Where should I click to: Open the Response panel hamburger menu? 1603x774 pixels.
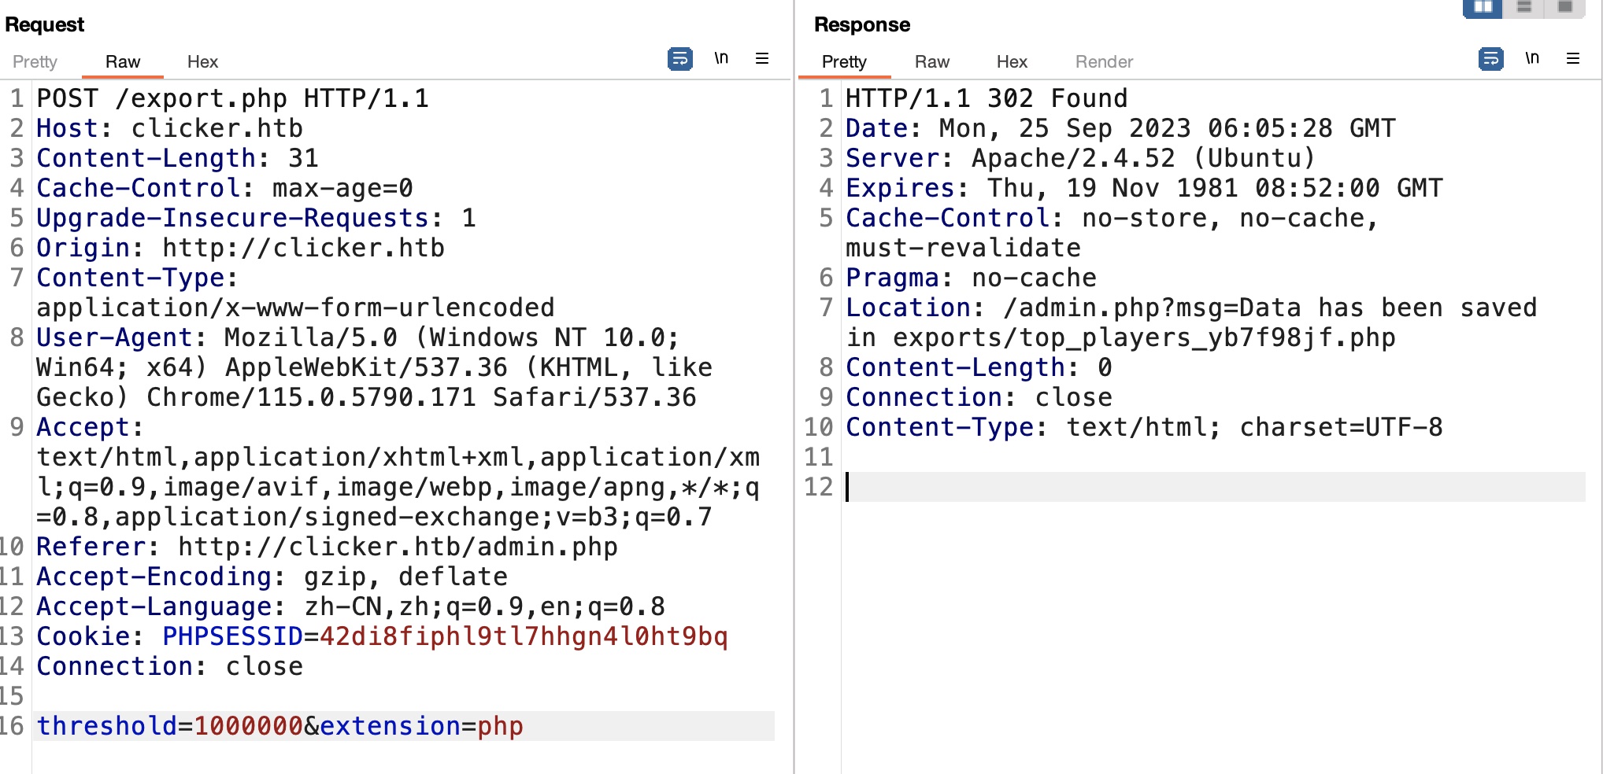coord(1573,58)
